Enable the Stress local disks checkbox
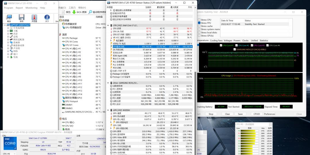Screen dimensions: 310x155 click(x=199, y=32)
